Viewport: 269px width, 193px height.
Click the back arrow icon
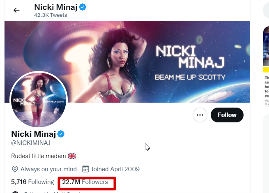click(16, 10)
